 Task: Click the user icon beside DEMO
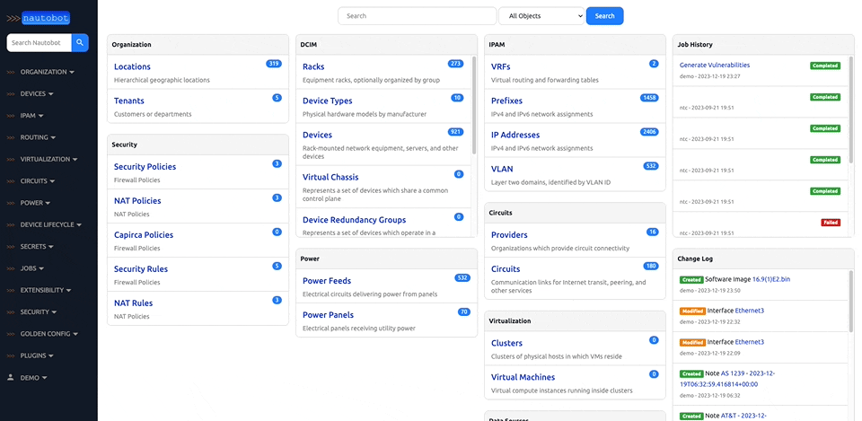pos(10,378)
